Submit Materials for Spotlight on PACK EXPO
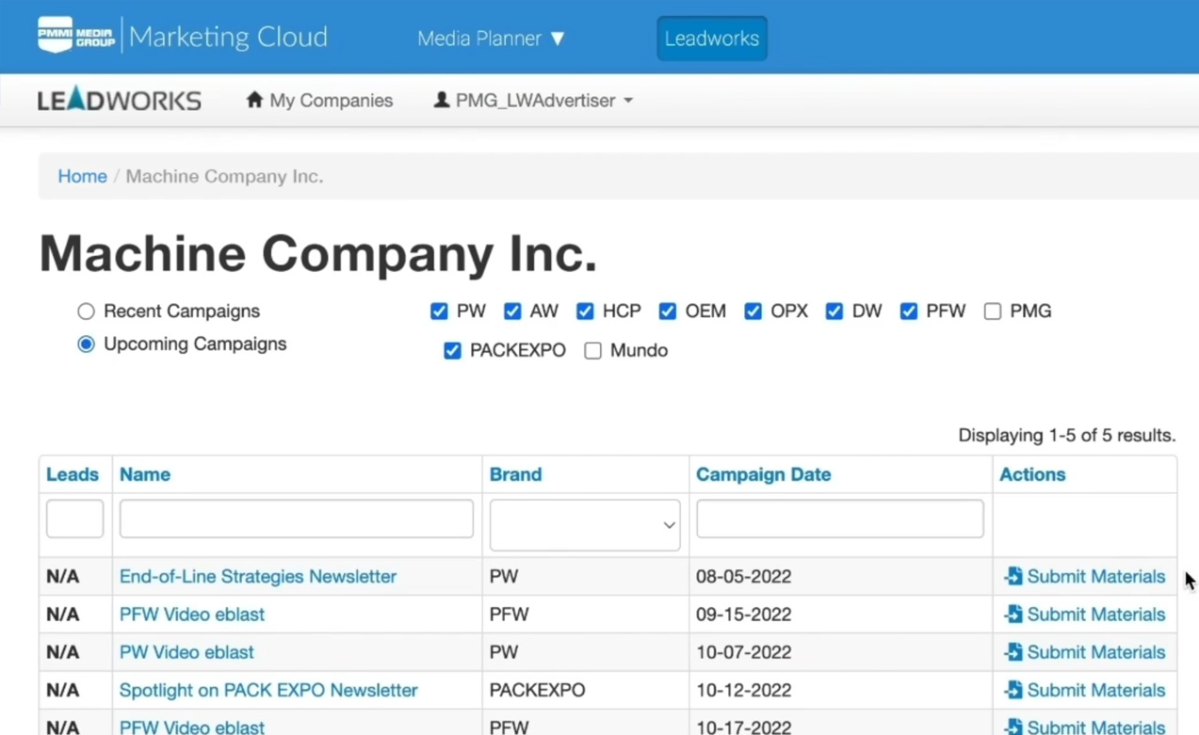 pos(1085,690)
